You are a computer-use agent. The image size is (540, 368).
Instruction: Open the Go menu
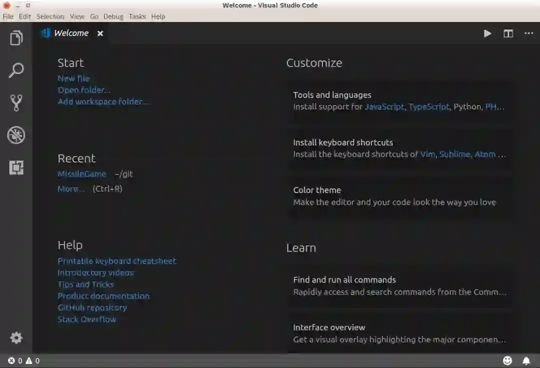click(x=94, y=16)
